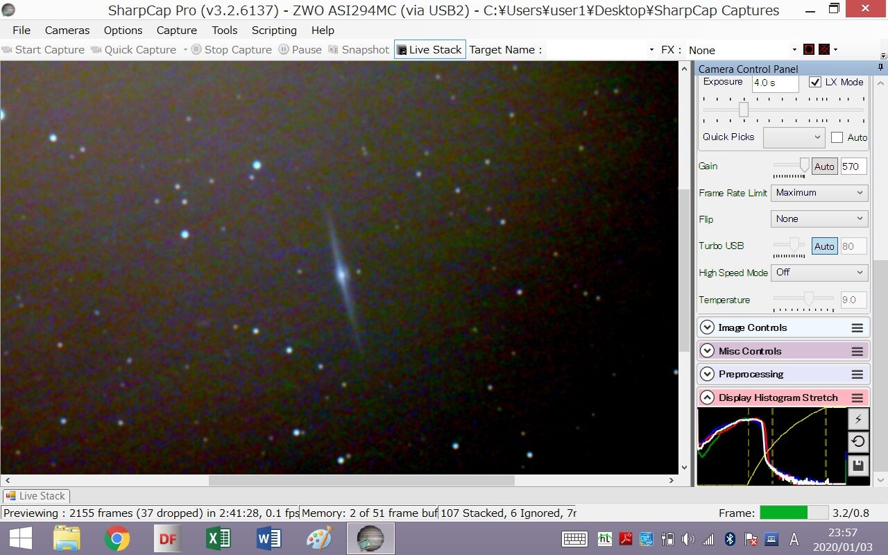The width and height of the screenshot is (888, 555).
Task: Toggle the Turbo USB Auto button
Action: point(824,246)
